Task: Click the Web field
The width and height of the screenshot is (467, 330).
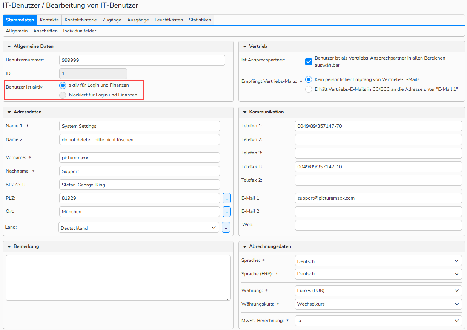Action: [x=378, y=225]
